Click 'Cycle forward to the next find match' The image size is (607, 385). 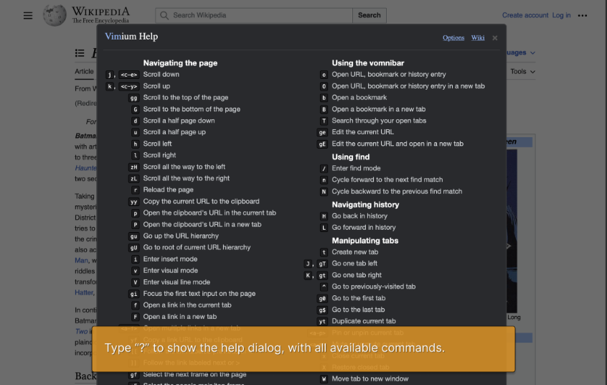pos(387,180)
